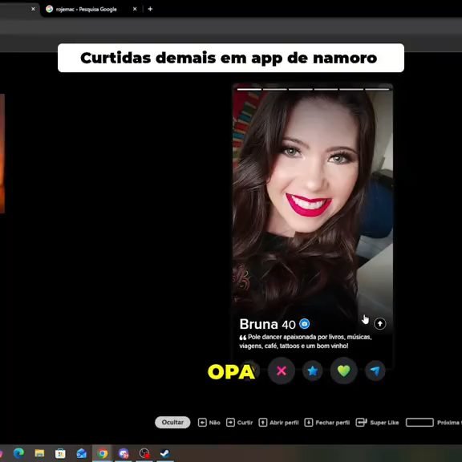Viewport: 462px width, 462px height.
Task: Click the Super Like shortcut label
Action: pos(384,423)
